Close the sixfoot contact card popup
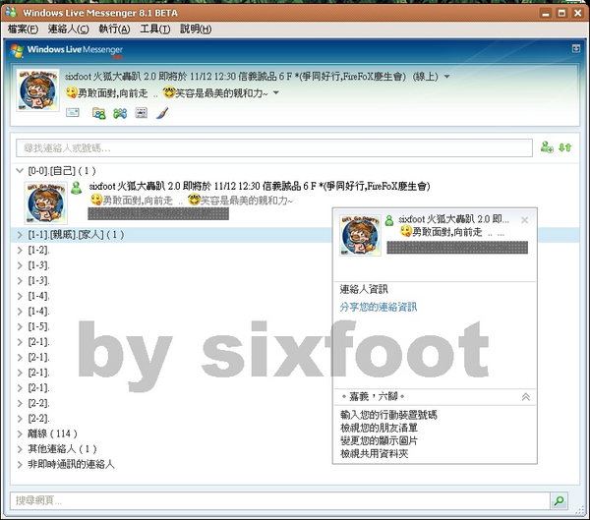Image resolution: width=590 pixels, height=520 pixels. 524,220
